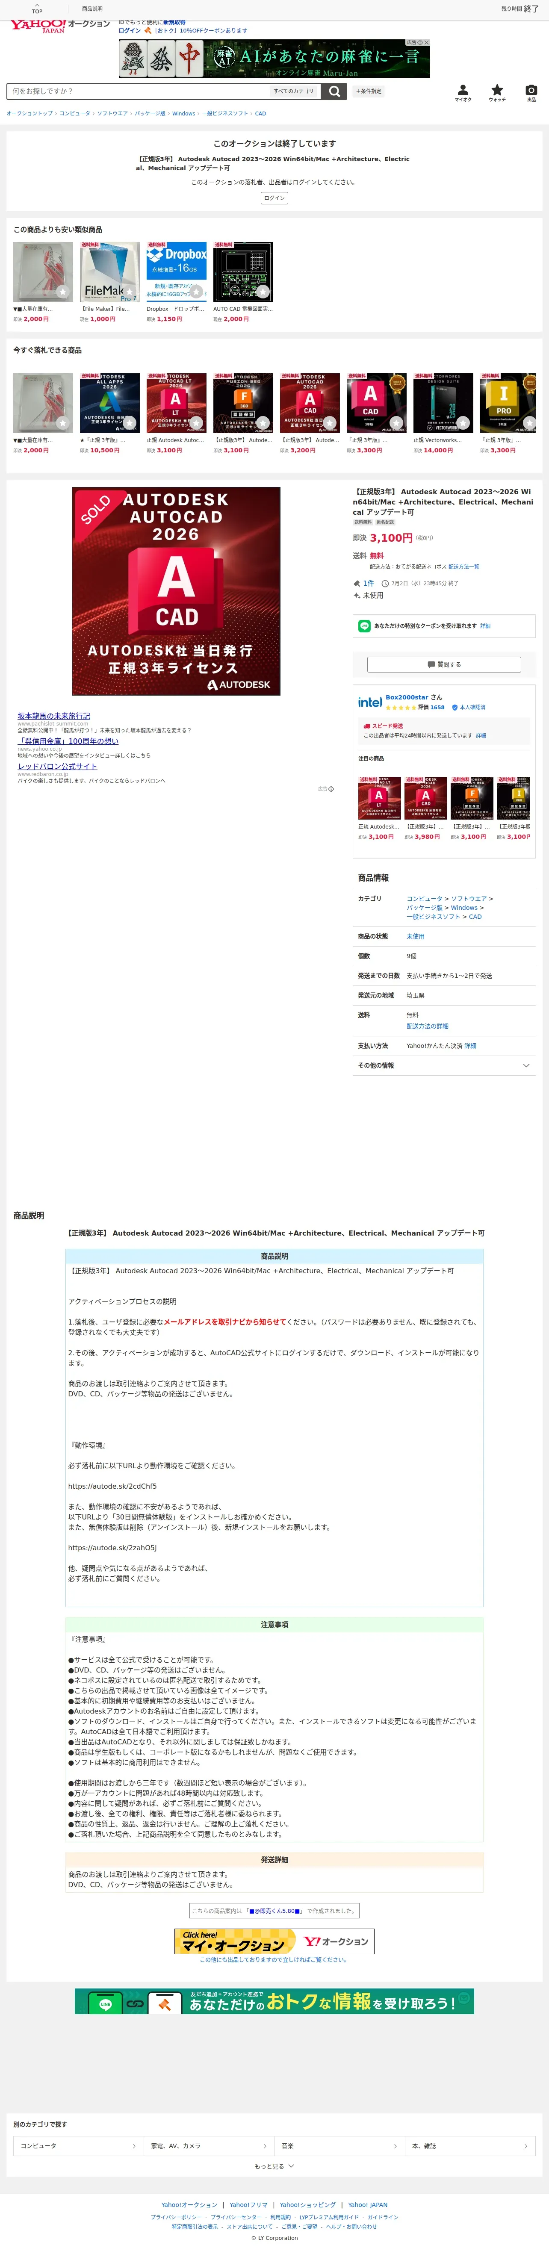Add the AUTO CAD 電機図面 item to watchlist
Viewport: 549px width, 2248px height.
(263, 292)
